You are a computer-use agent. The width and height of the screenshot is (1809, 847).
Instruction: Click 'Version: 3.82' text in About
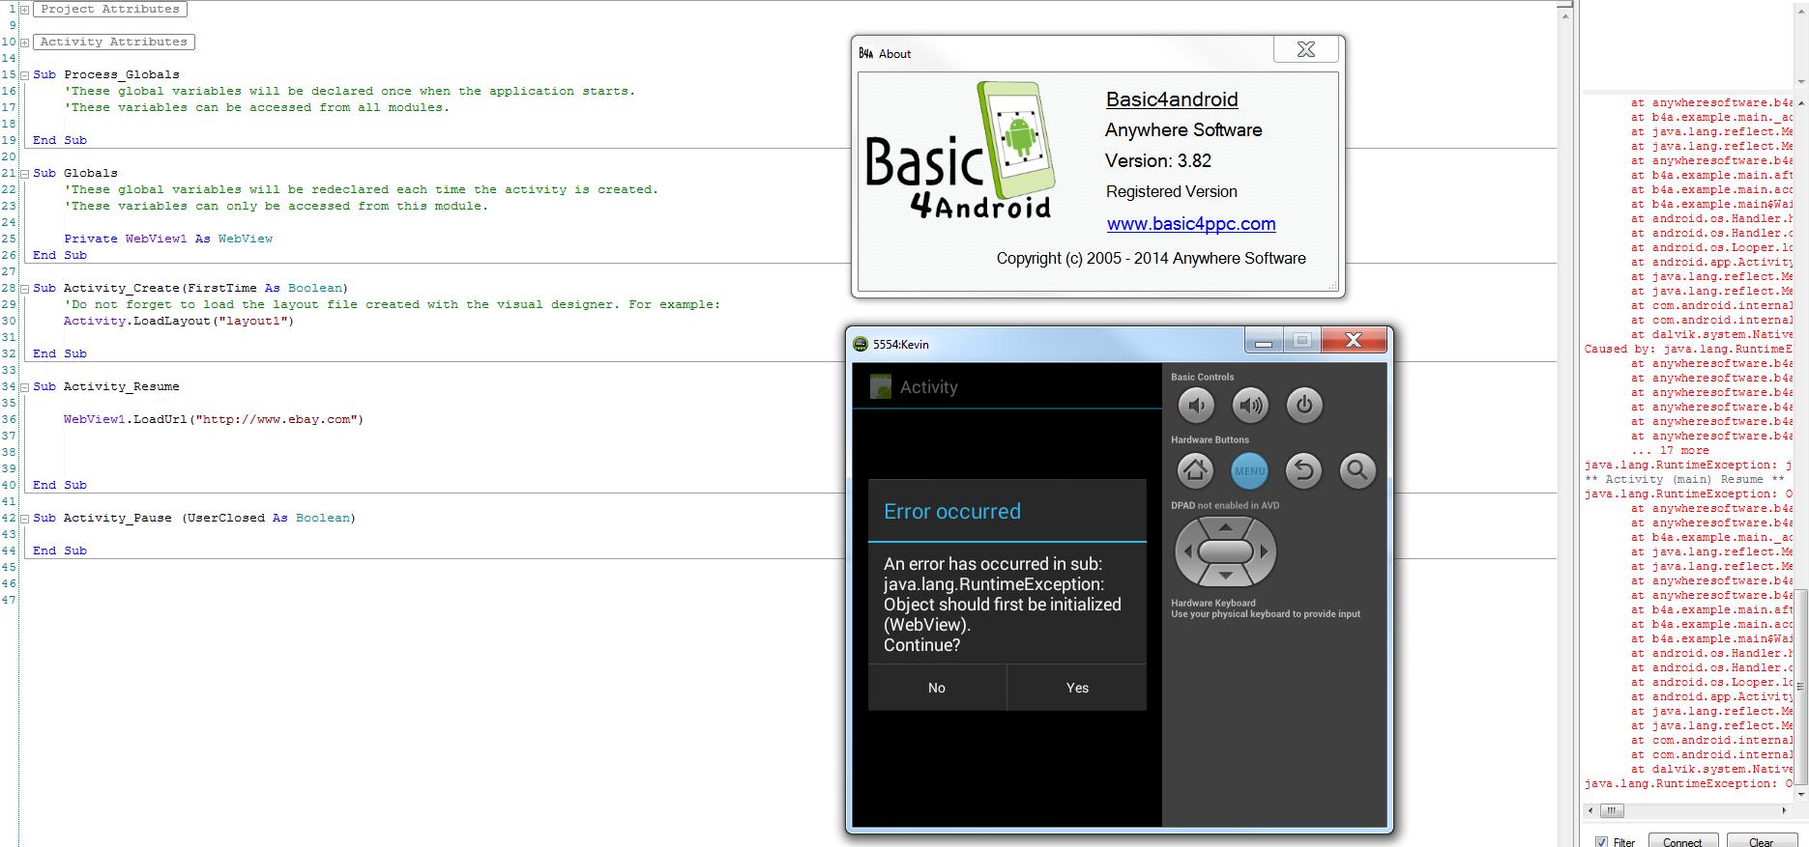click(1158, 161)
